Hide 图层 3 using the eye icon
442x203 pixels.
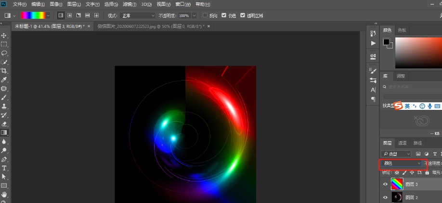385,184
